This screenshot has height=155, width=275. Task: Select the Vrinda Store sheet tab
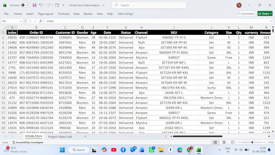pos(34,136)
